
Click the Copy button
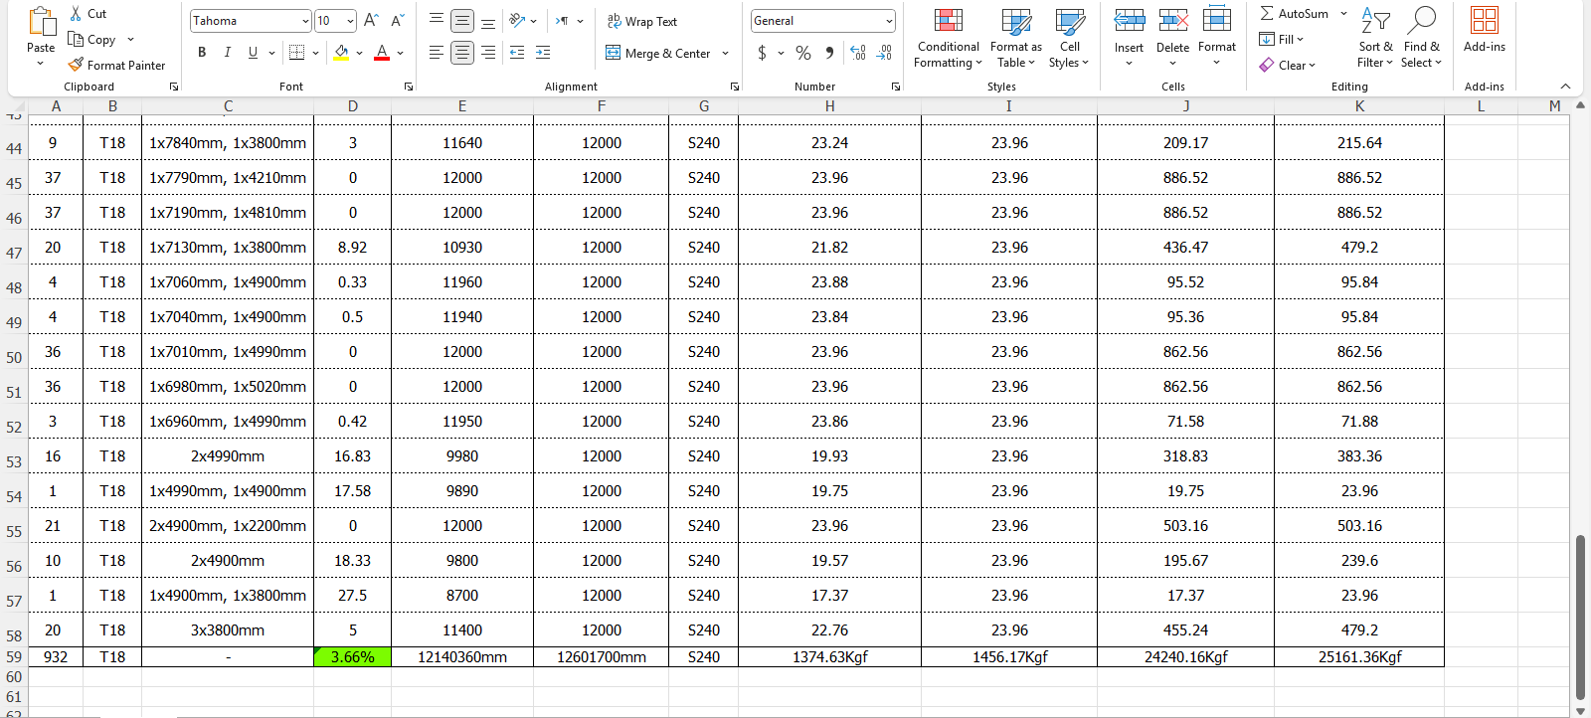pyautogui.click(x=91, y=40)
